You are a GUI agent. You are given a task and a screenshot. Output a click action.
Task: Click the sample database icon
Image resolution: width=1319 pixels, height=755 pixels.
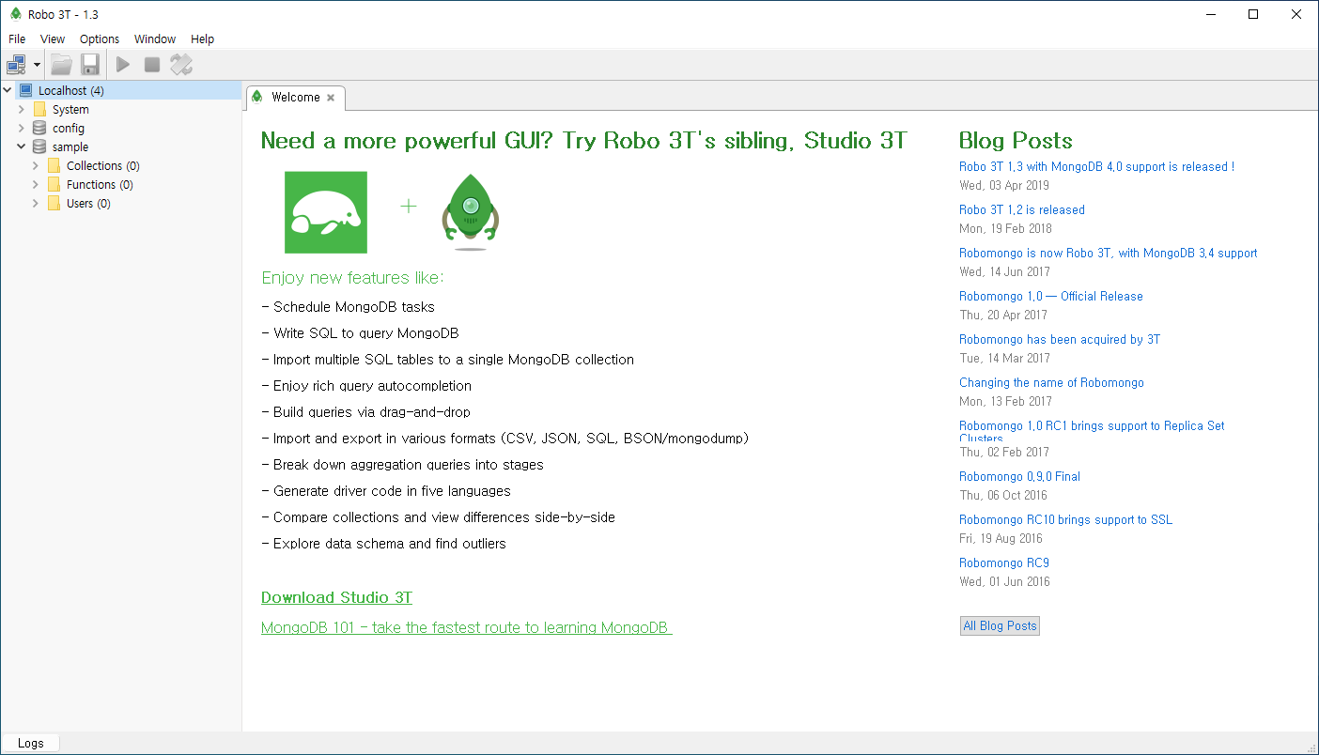click(39, 146)
